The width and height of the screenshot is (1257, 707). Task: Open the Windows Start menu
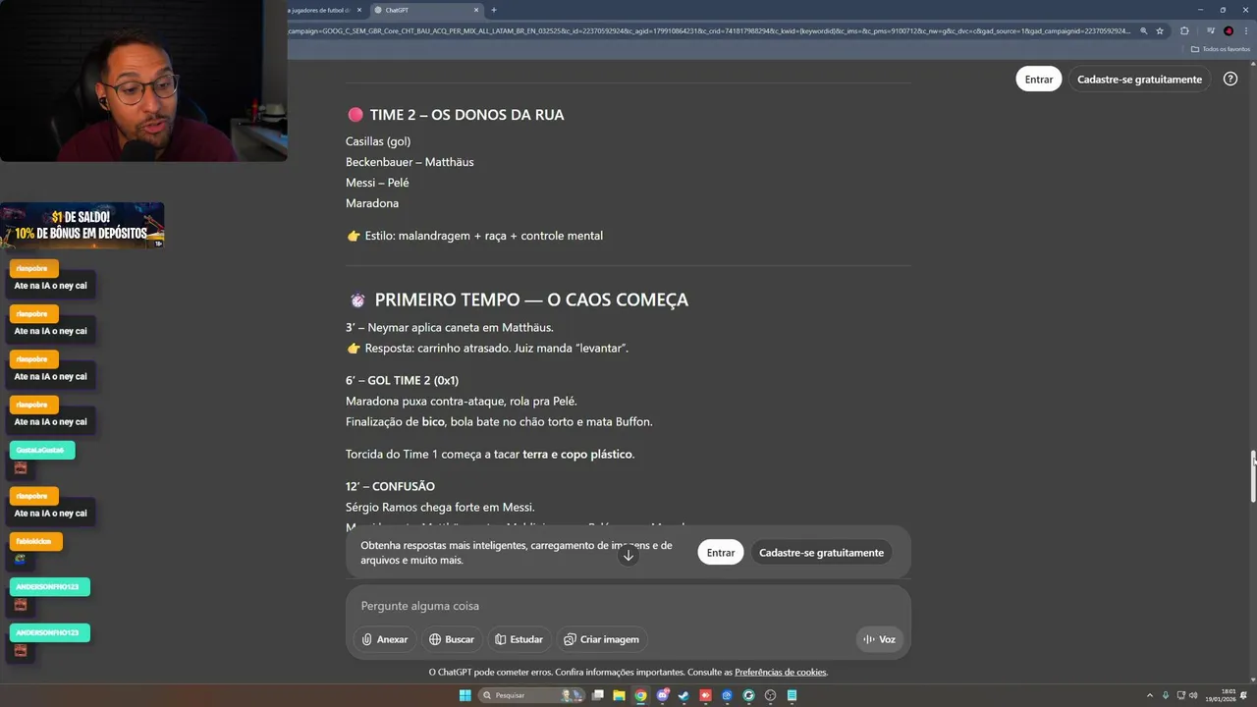coord(465,695)
